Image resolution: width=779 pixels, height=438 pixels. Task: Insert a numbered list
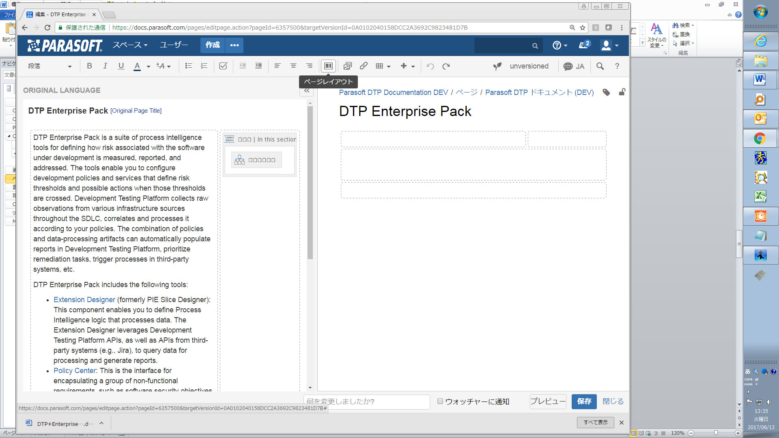(x=204, y=66)
